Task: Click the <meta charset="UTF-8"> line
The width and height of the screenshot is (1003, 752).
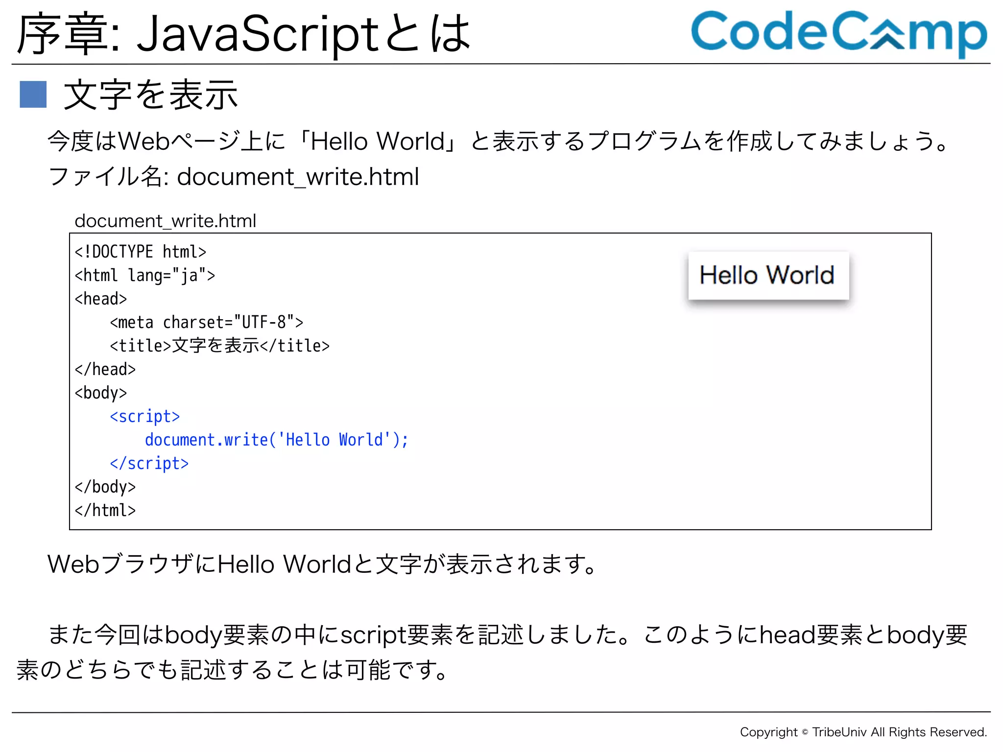Action: 207,322
